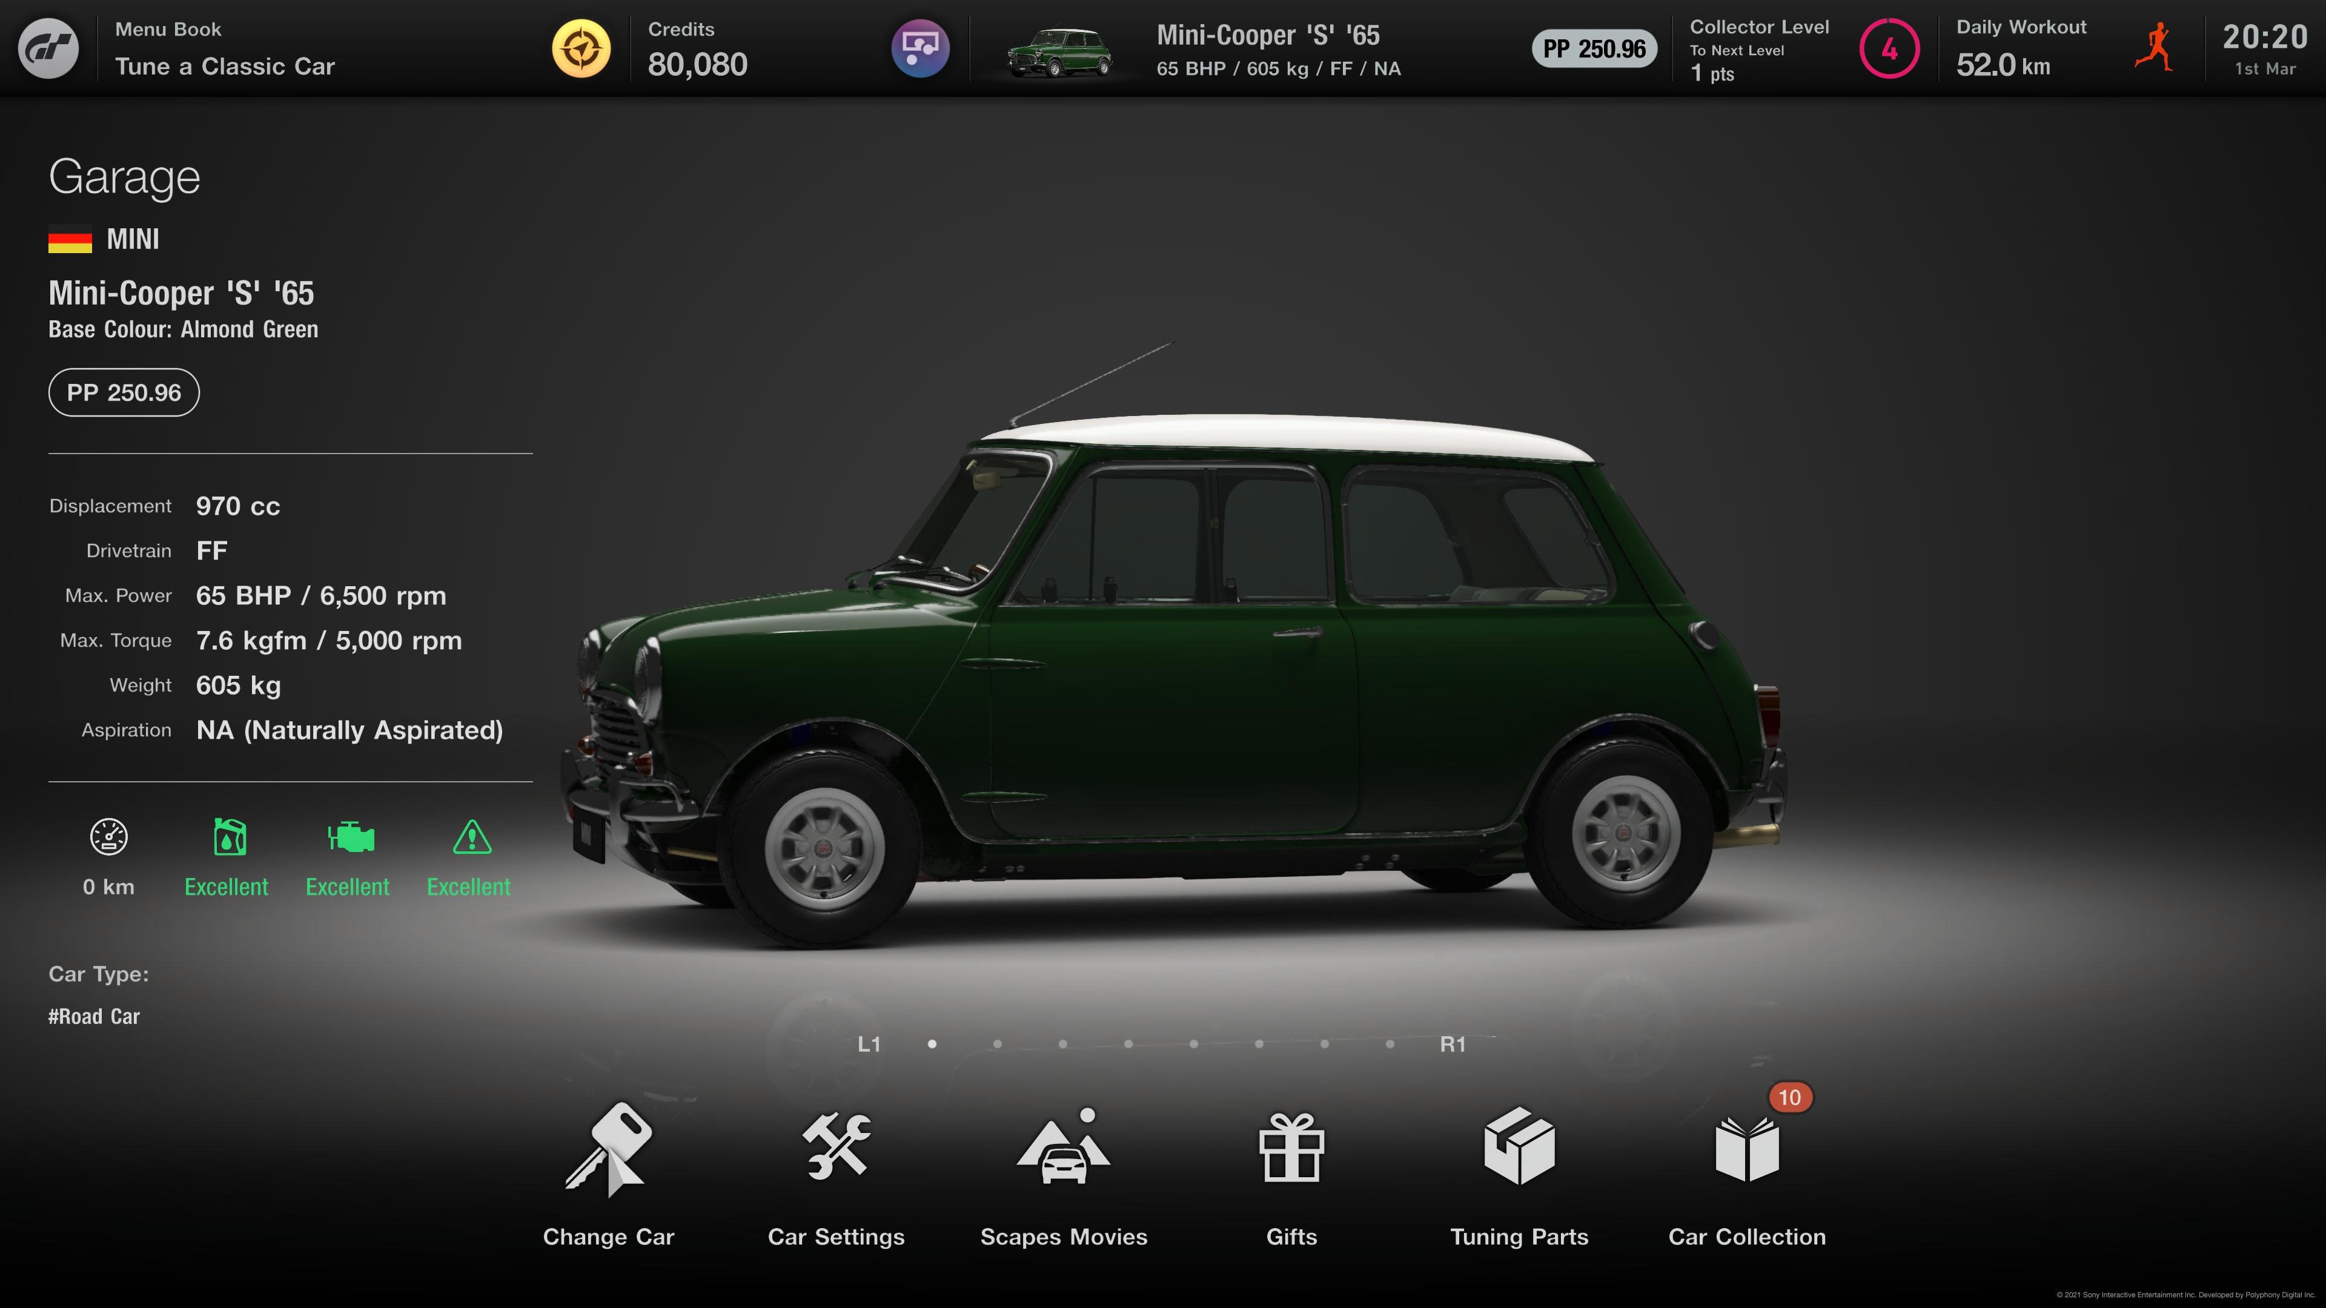Open the Daily Workout runner icon
The image size is (2326, 1308).
click(x=2153, y=48)
